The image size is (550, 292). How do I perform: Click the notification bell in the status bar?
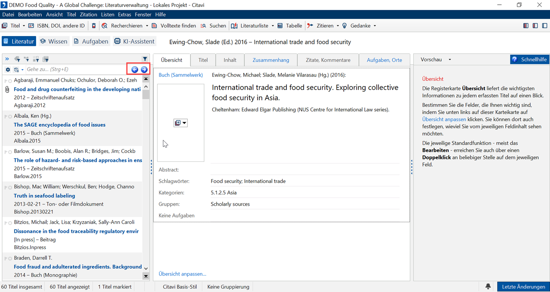tap(488, 286)
